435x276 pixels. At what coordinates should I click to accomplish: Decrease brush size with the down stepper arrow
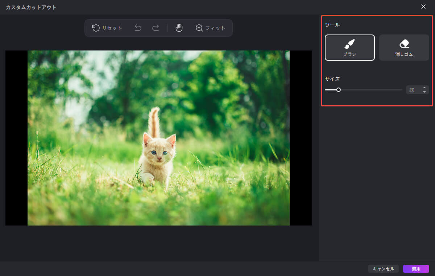click(424, 92)
